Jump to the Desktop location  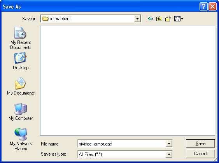click(x=21, y=61)
